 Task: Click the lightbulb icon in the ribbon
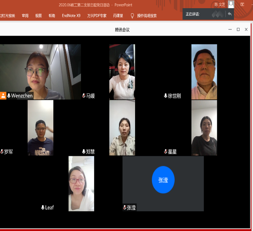coord(132,16)
